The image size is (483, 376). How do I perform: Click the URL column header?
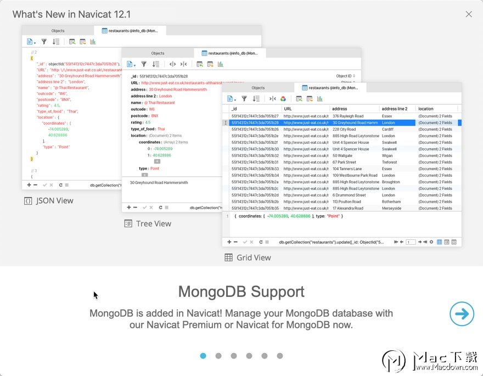[x=306, y=109]
